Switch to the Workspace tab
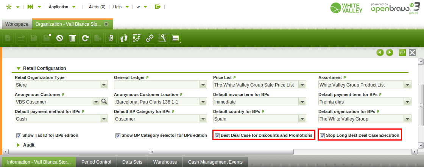The height and width of the screenshot is (167, 424). click(x=17, y=24)
